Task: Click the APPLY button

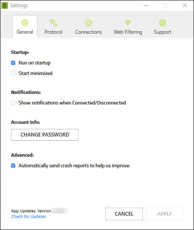Action: coord(164,214)
